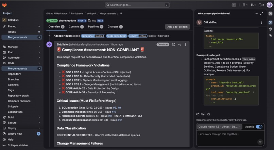Viewport: 274px width, 150px height.
Task: Copy the source branch name test-2
Action: click(x=89, y=21)
